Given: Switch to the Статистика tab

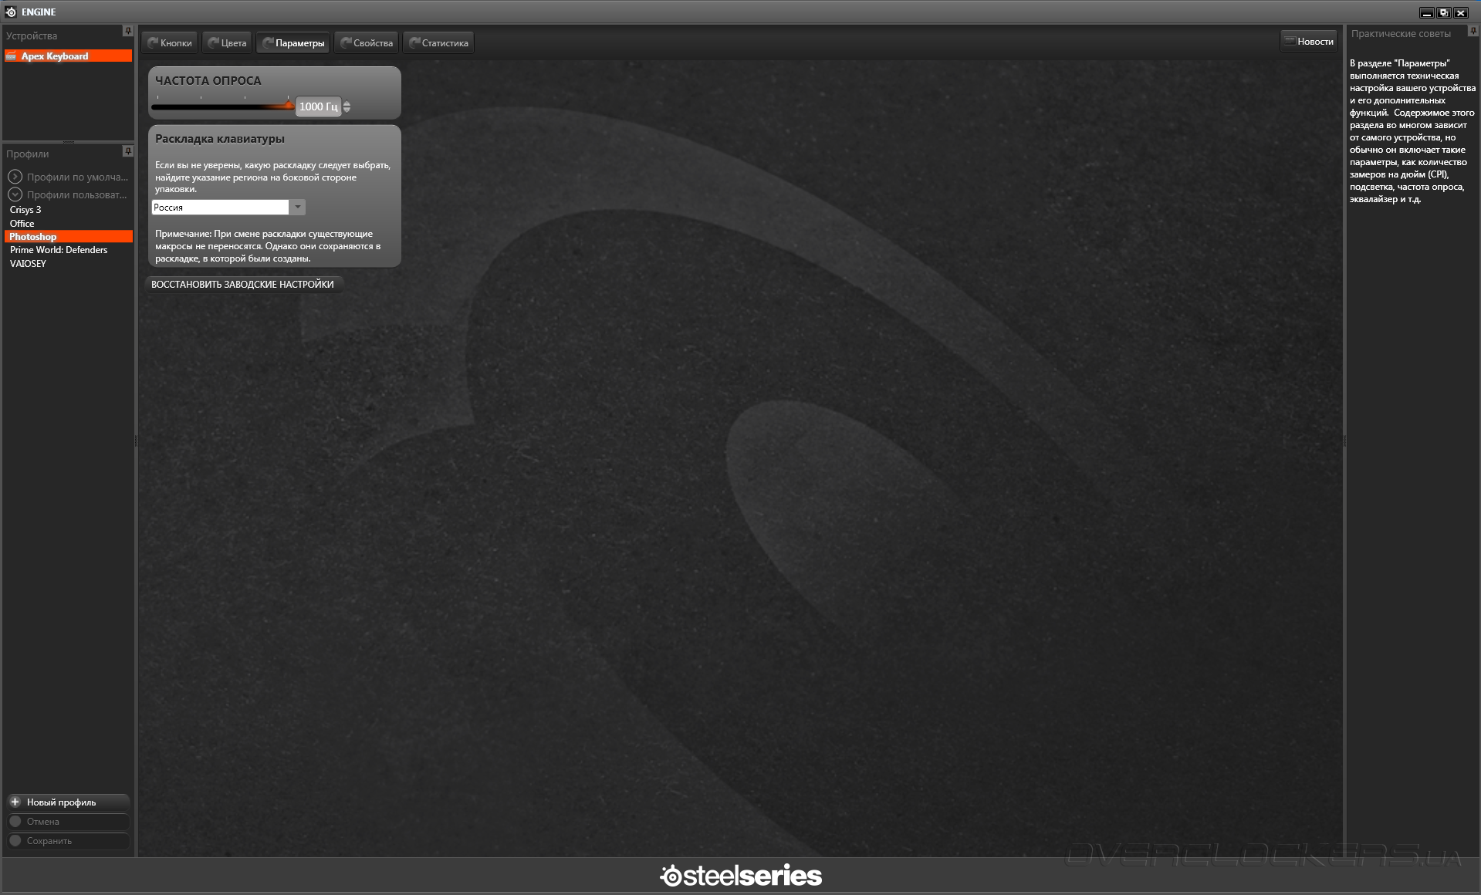Looking at the screenshot, I should pyautogui.click(x=438, y=43).
